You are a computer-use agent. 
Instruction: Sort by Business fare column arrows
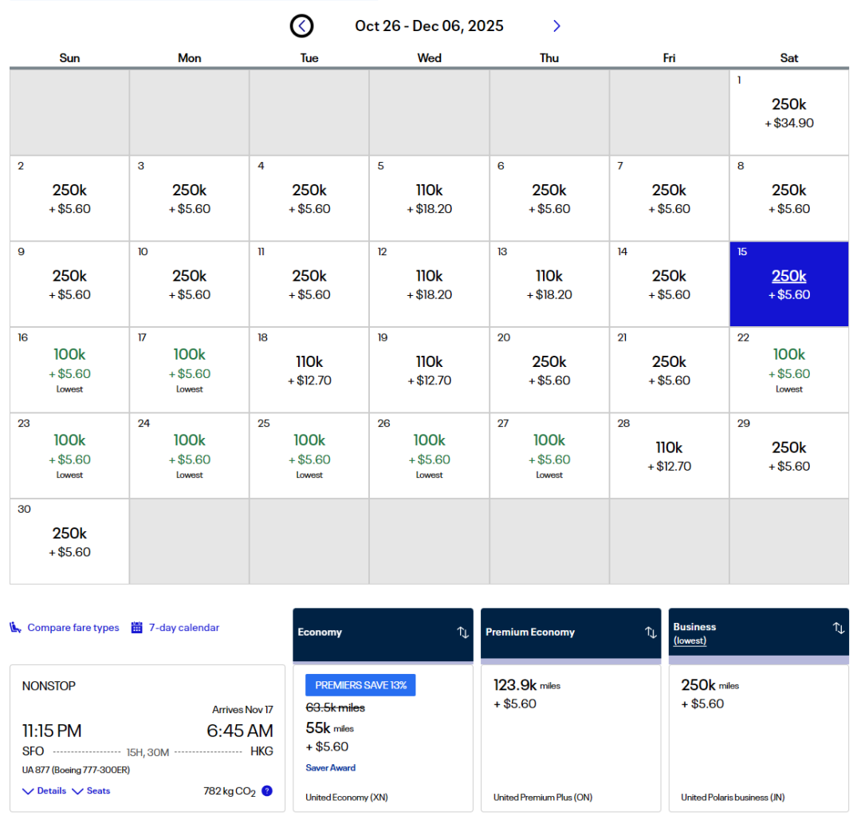(x=838, y=628)
